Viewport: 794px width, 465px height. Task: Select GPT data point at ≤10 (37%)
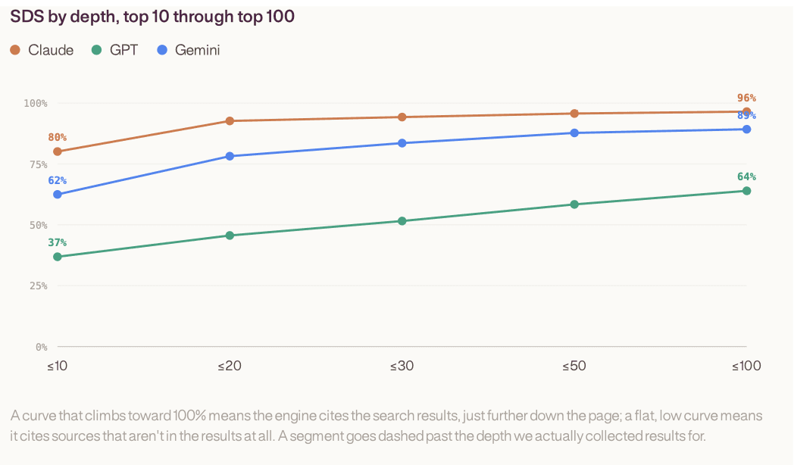[58, 257]
